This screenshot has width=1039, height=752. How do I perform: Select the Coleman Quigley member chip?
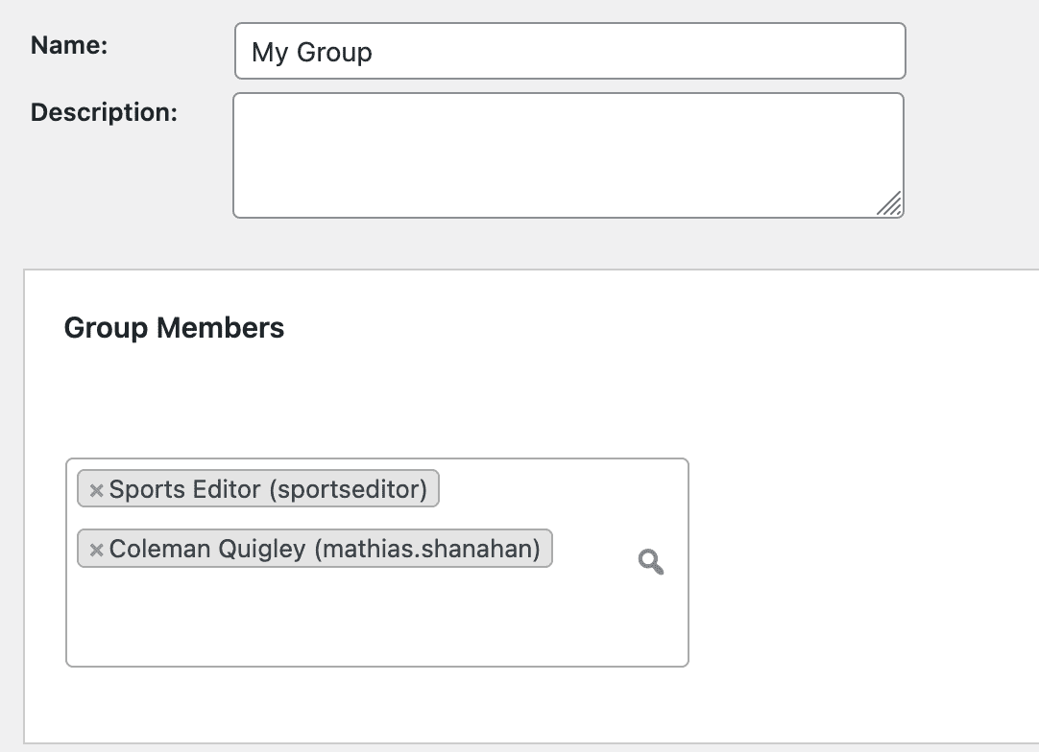coord(317,549)
